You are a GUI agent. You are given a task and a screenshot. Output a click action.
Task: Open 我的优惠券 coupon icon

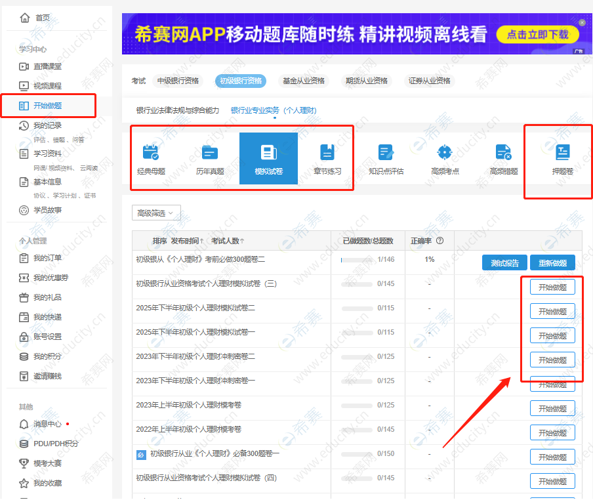coord(24,278)
